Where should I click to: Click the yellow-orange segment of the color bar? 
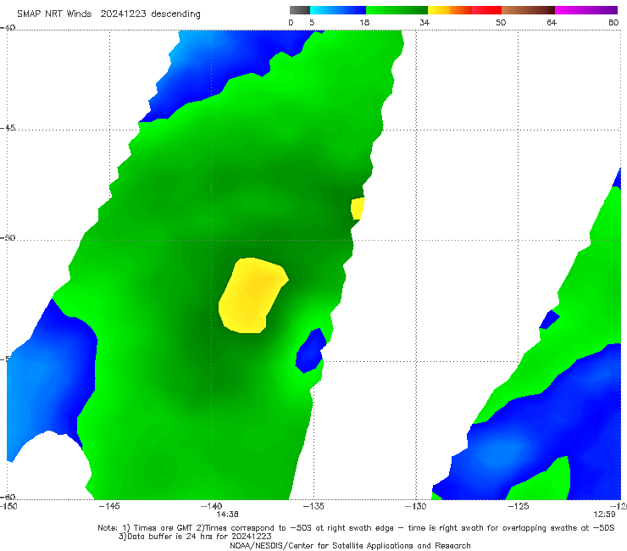pyautogui.click(x=450, y=10)
